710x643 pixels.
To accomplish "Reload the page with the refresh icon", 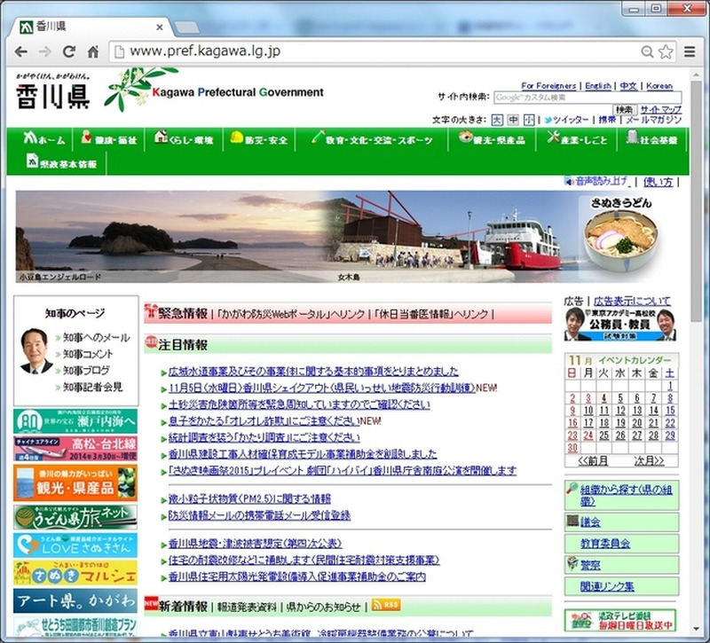I will click(x=69, y=51).
